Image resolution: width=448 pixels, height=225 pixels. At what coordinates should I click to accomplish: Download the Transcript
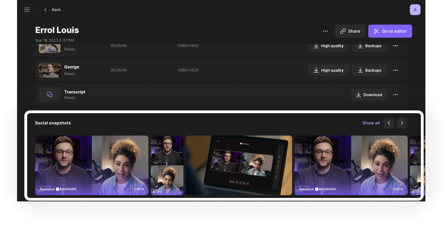(x=369, y=95)
